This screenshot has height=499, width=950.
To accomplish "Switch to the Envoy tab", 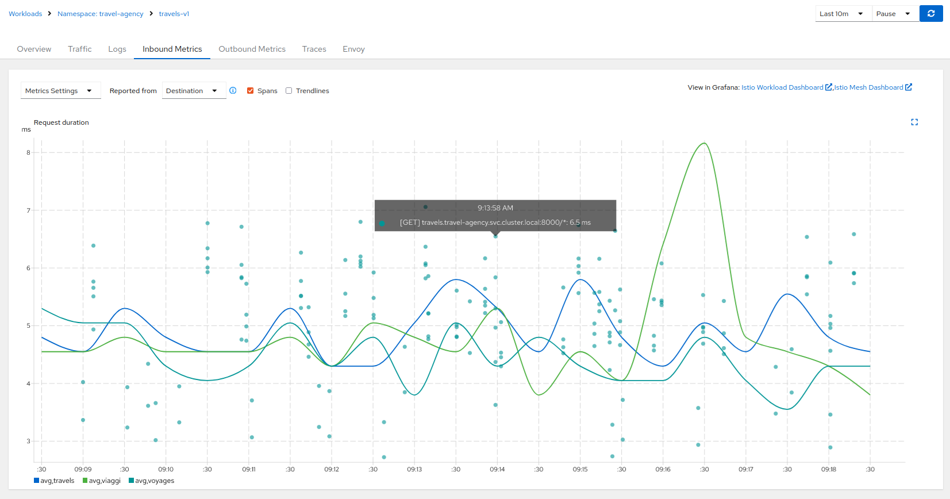I will tap(353, 49).
